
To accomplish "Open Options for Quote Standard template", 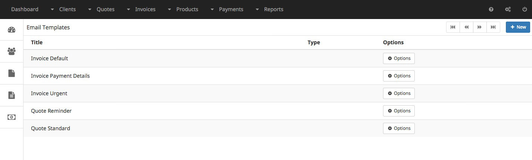I will coord(399,128).
